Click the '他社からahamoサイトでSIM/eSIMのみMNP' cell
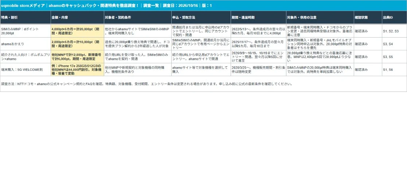This screenshot has height=194, width=407. click(138, 31)
